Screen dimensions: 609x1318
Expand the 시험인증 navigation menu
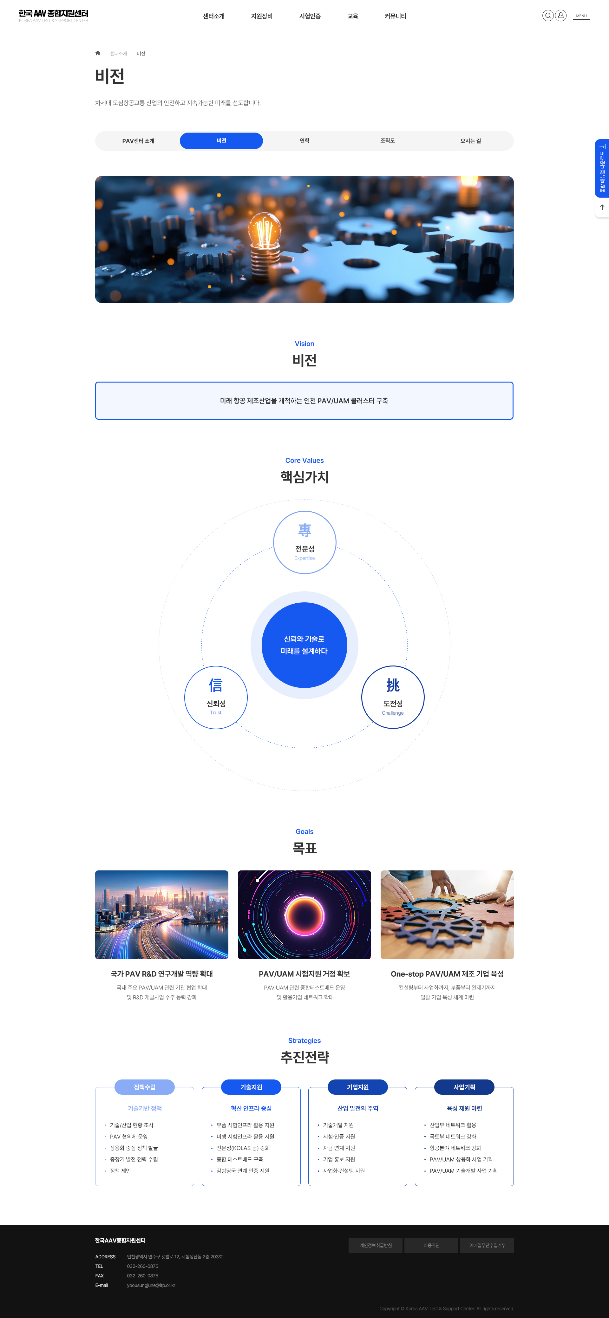310,16
